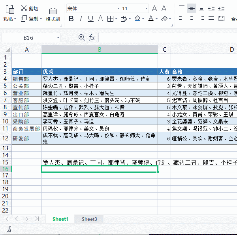Viewport: 237px width, 235px height.
Task: Open font group dialog launcher
Action: [x=172, y=26]
